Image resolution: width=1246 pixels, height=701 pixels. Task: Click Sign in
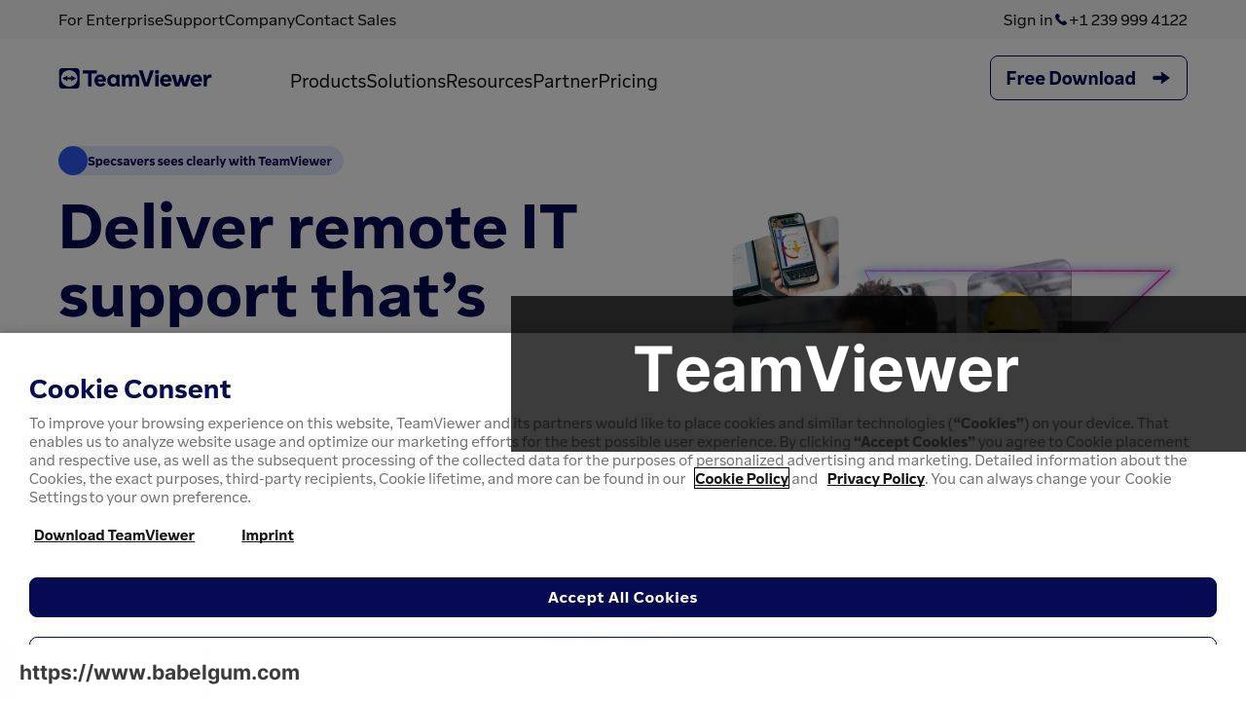[x=1027, y=19]
